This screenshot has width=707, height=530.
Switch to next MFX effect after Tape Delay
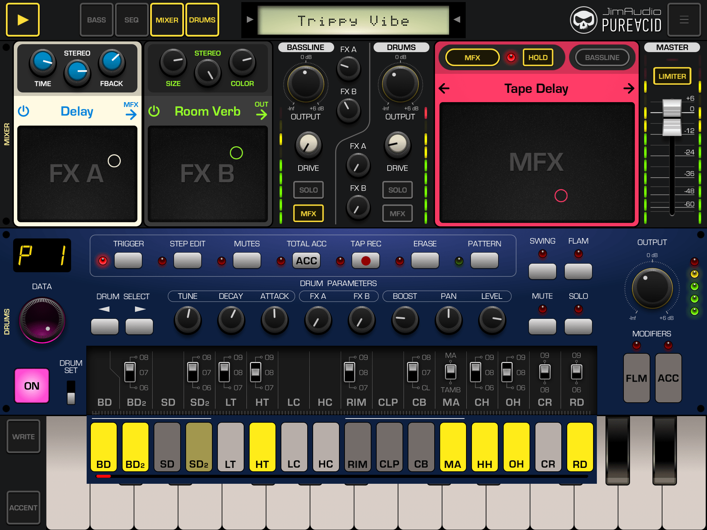(628, 89)
